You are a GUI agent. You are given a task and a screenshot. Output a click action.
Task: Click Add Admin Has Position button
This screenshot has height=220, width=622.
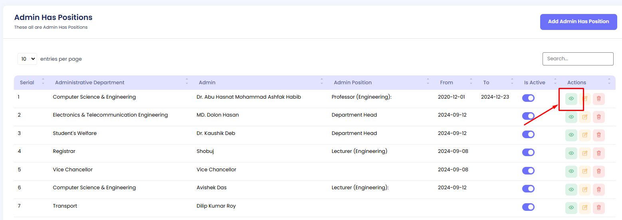point(578,22)
